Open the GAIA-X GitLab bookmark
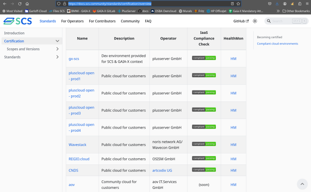 point(104,11)
